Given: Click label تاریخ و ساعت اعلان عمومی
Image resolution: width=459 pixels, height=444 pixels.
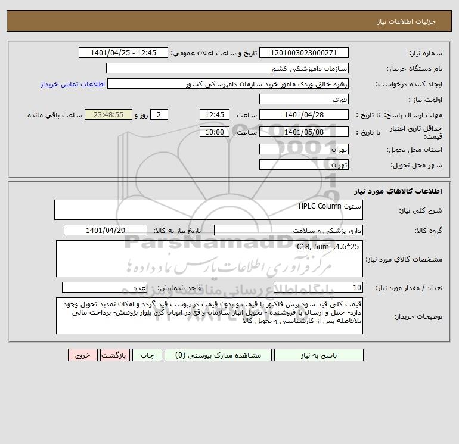Looking at the screenshot, I should point(214,53).
